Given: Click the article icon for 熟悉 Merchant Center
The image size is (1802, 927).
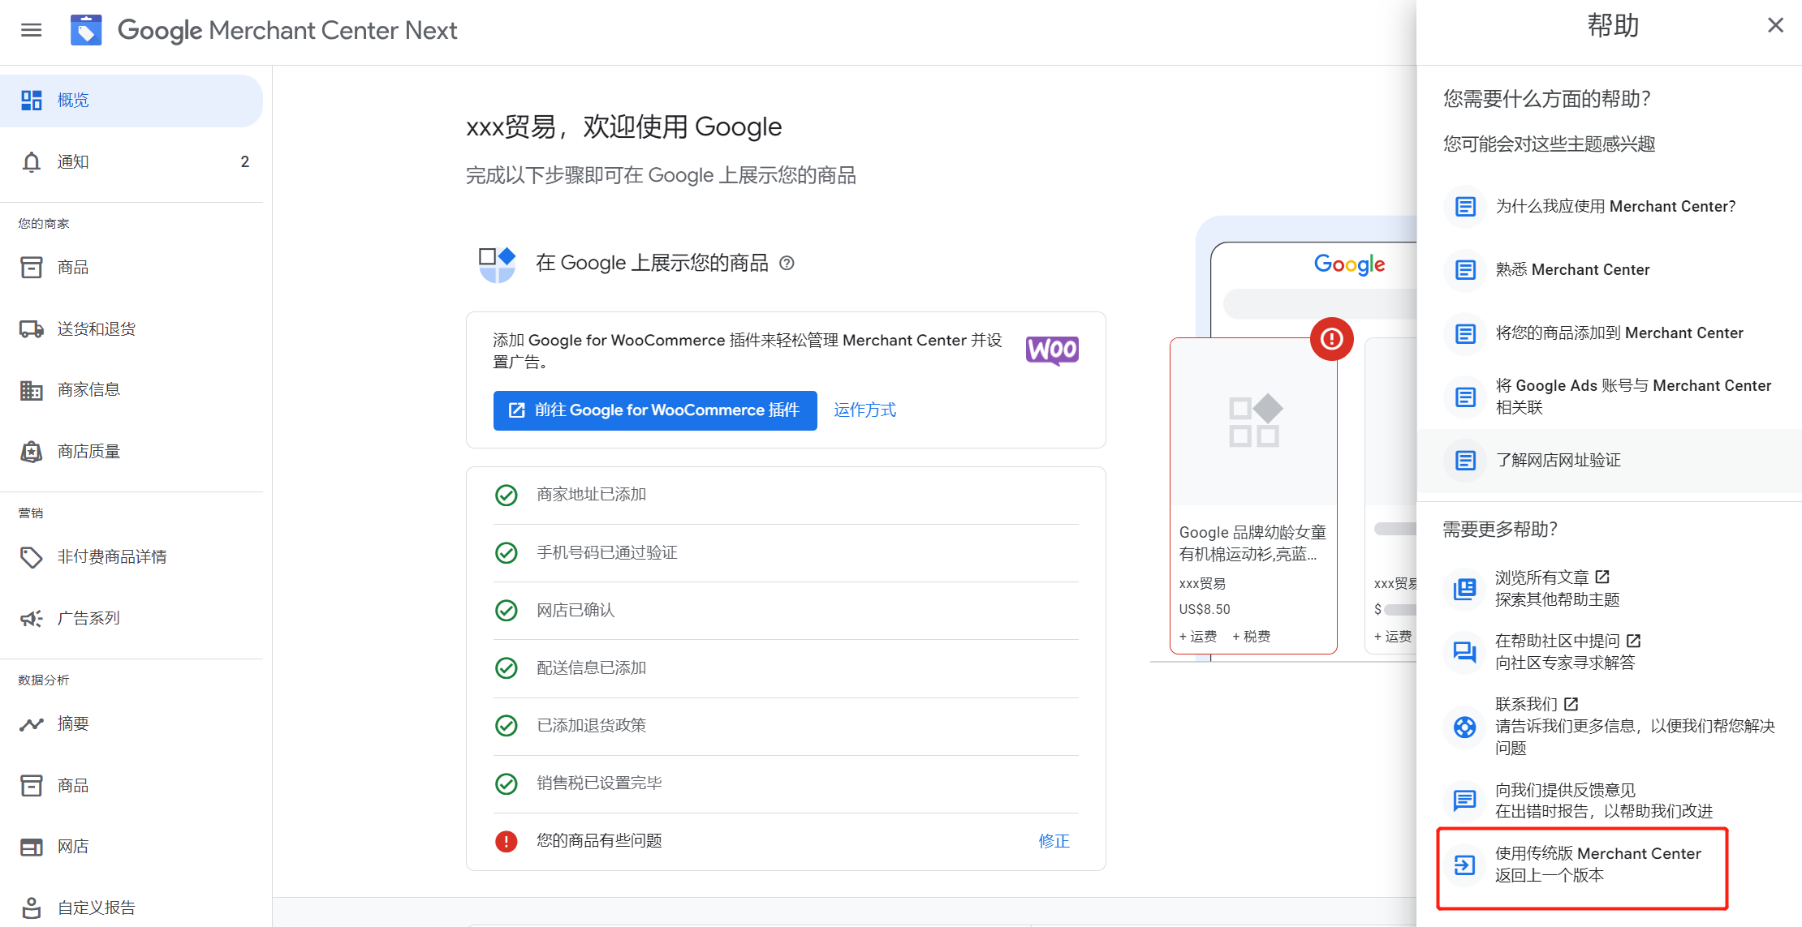Looking at the screenshot, I should click(1465, 270).
